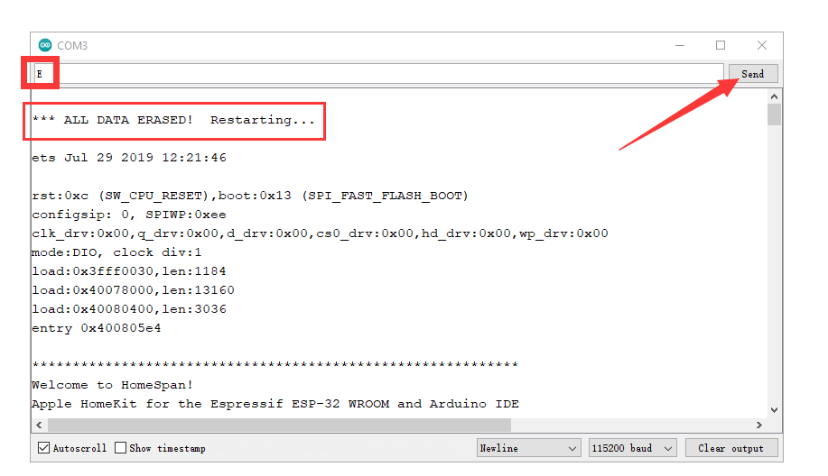This screenshot has height=476, width=828.
Task: Click the Arduino logo in title bar
Action: (x=45, y=45)
